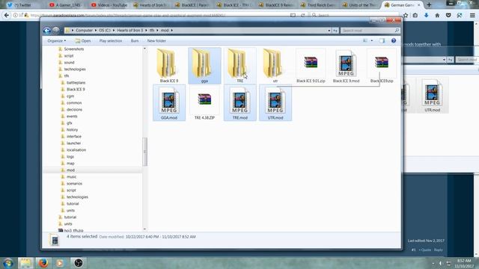479x269 pixels.
Task: Select UTR.mod in the background Explorer window
Action: (432, 95)
